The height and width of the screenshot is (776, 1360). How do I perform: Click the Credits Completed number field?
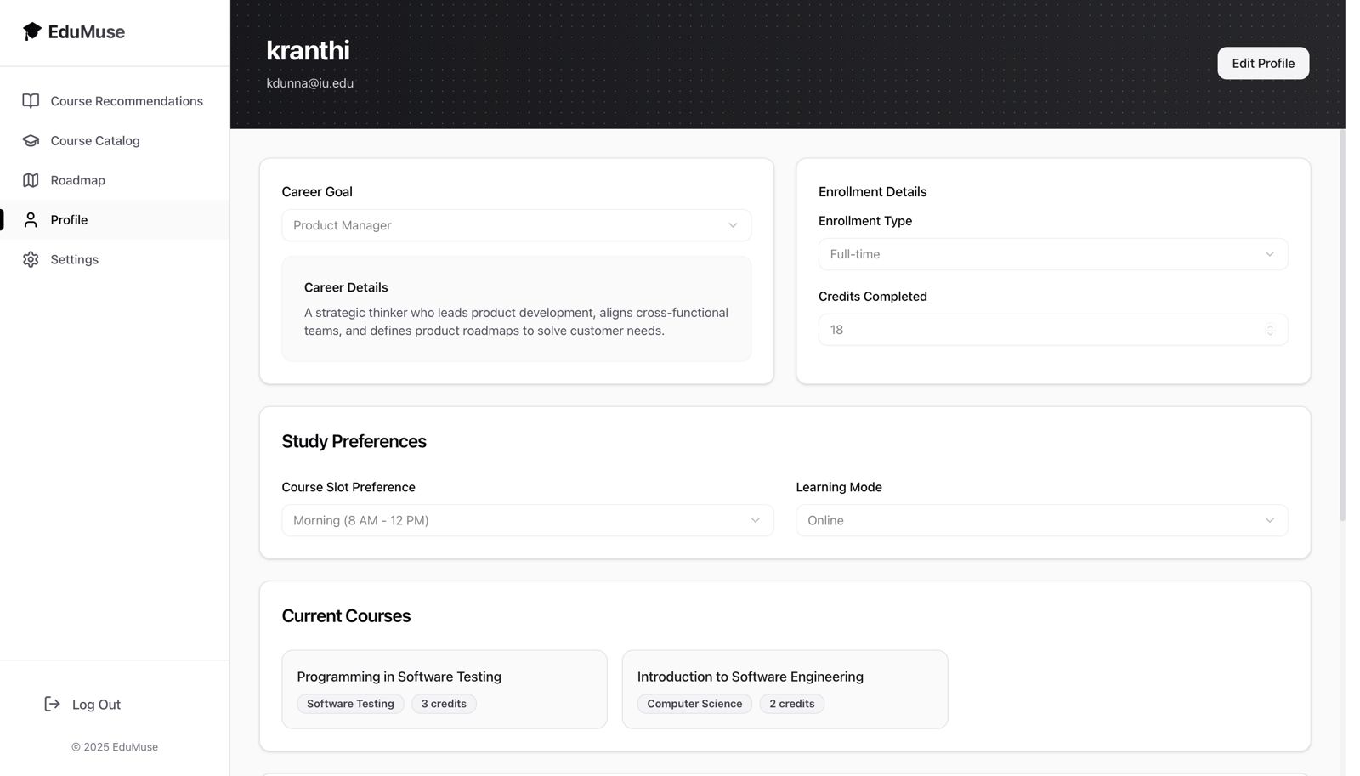(x=1053, y=330)
